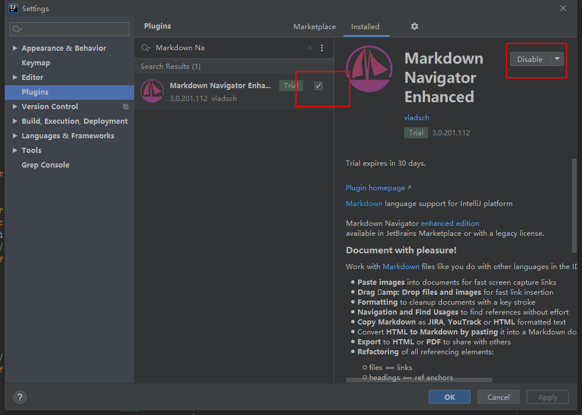The height and width of the screenshot is (415, 582).
Task: Click the Disable plugin button
Action: [x=530, y=59]
